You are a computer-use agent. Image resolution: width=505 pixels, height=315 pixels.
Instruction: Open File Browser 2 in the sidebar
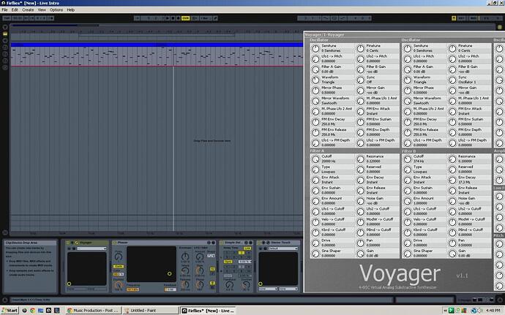coord(5,54)
